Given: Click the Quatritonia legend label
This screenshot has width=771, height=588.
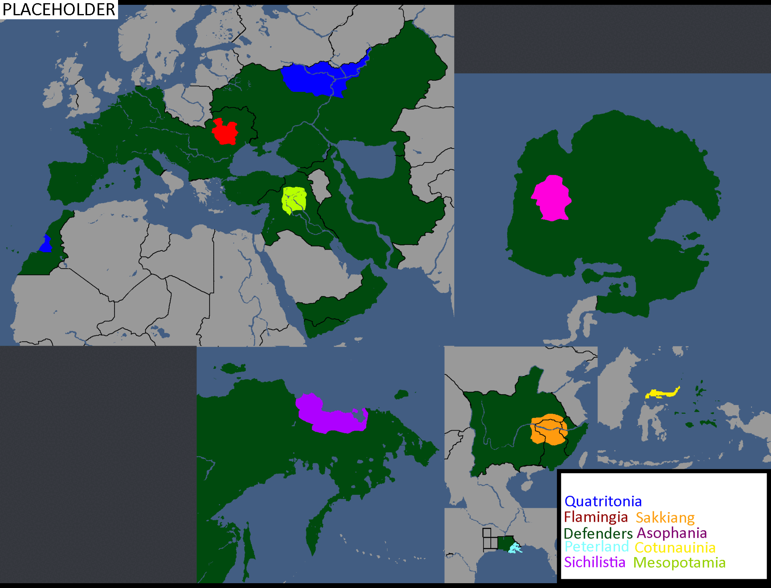Looking at the screenshot, I should (603, 501).
